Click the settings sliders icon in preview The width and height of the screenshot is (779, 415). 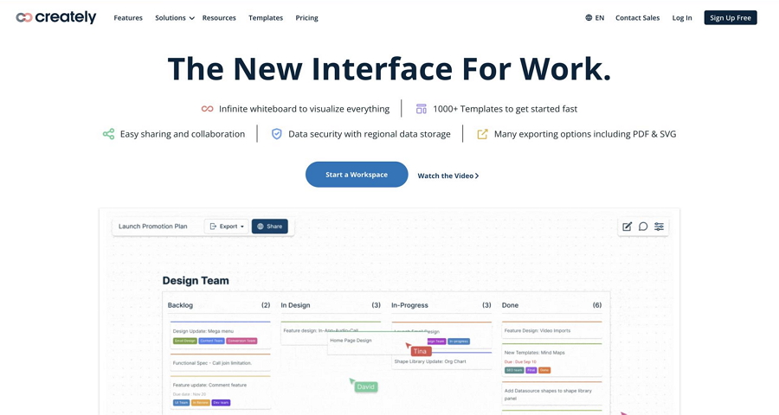coord(660,227)
